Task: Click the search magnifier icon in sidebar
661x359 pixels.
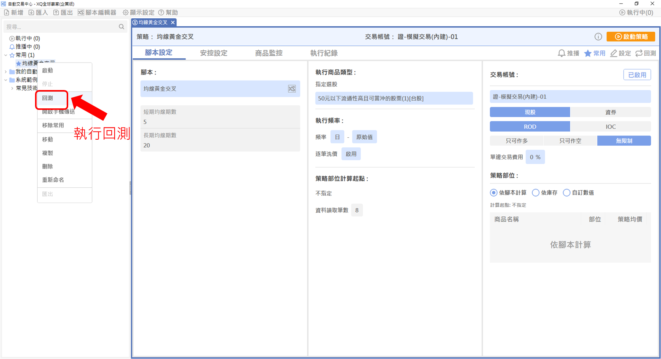Action: coord(122,27)
